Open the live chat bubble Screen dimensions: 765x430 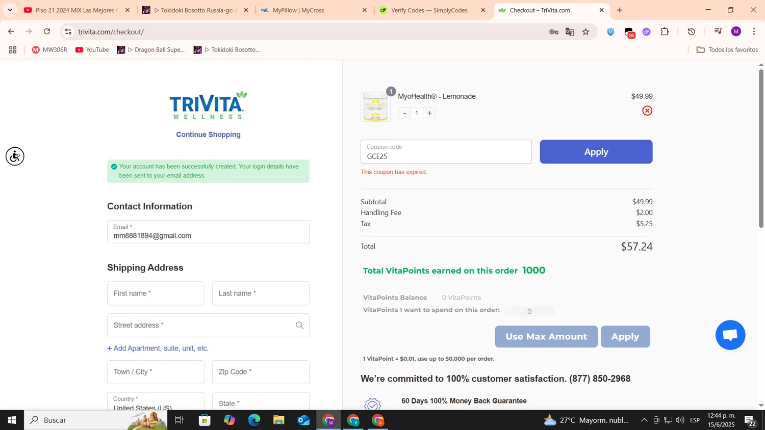(x=730, y=335)
